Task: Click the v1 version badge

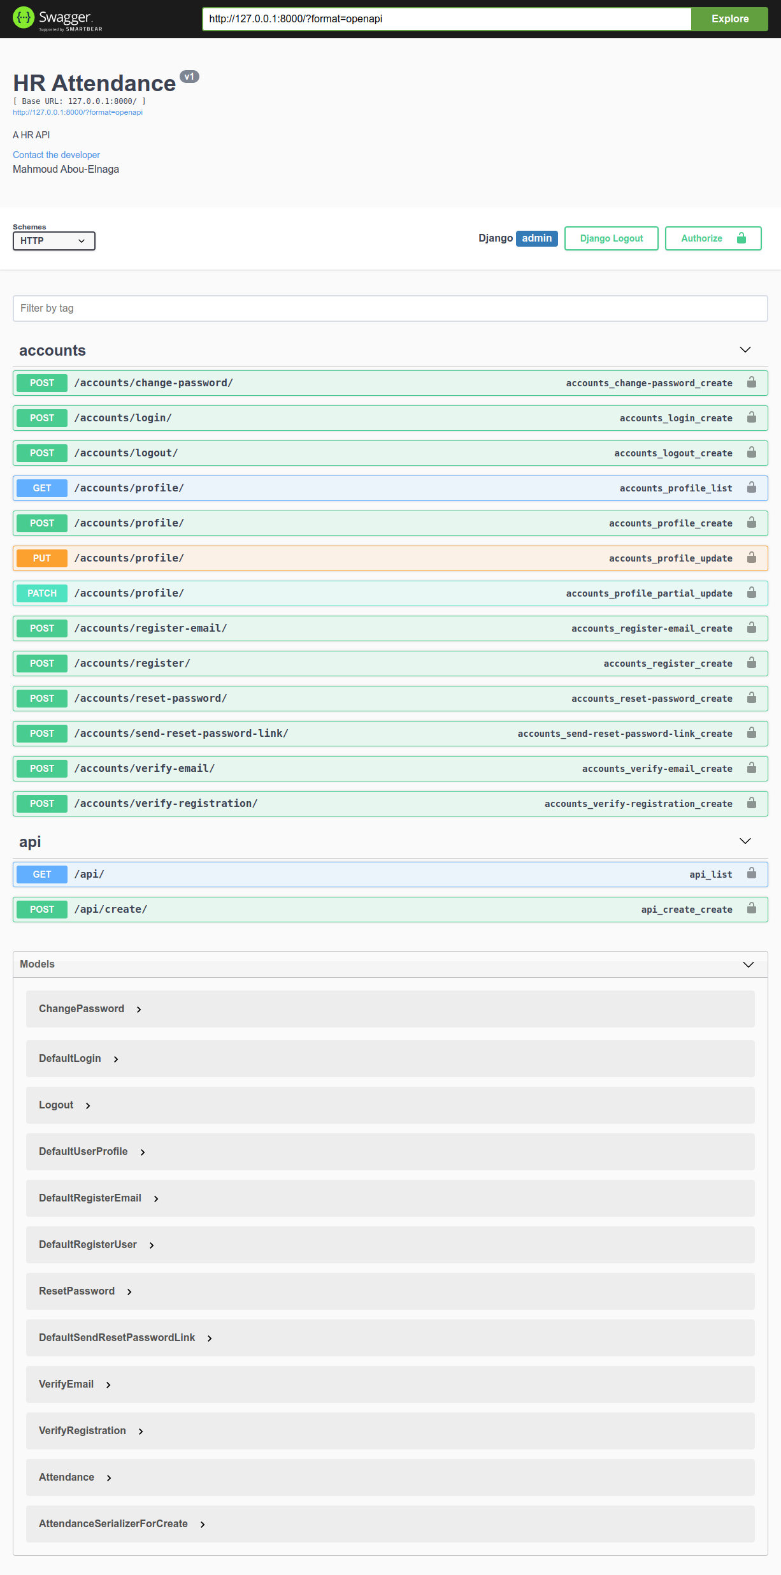Action: 190,76
